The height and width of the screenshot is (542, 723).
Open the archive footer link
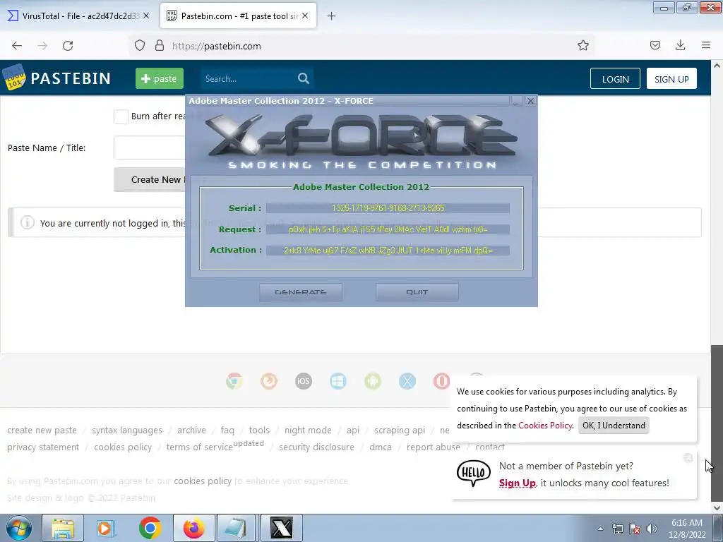pyautogui.click(x=191, y=430)
